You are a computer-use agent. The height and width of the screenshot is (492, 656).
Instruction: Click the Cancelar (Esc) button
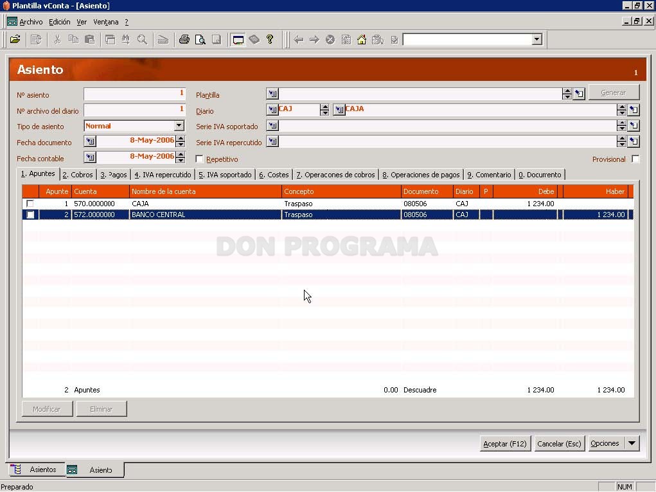click(x=559, y=443)
